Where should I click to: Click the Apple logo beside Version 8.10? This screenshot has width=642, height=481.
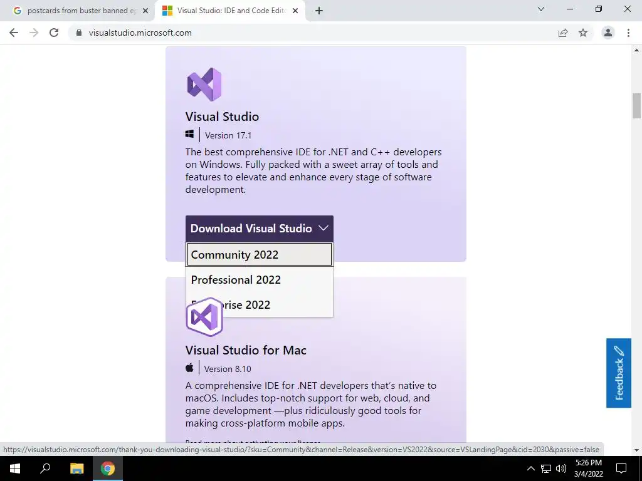189,368
